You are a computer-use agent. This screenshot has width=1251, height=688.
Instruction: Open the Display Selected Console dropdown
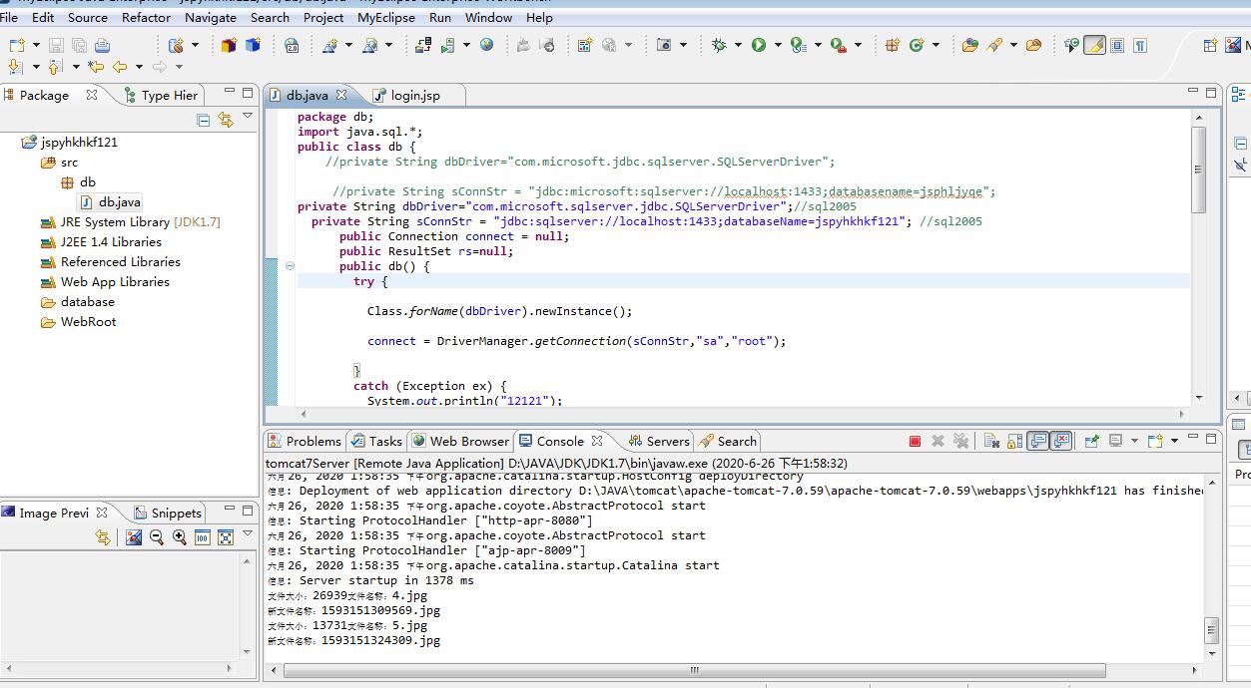1134,441
